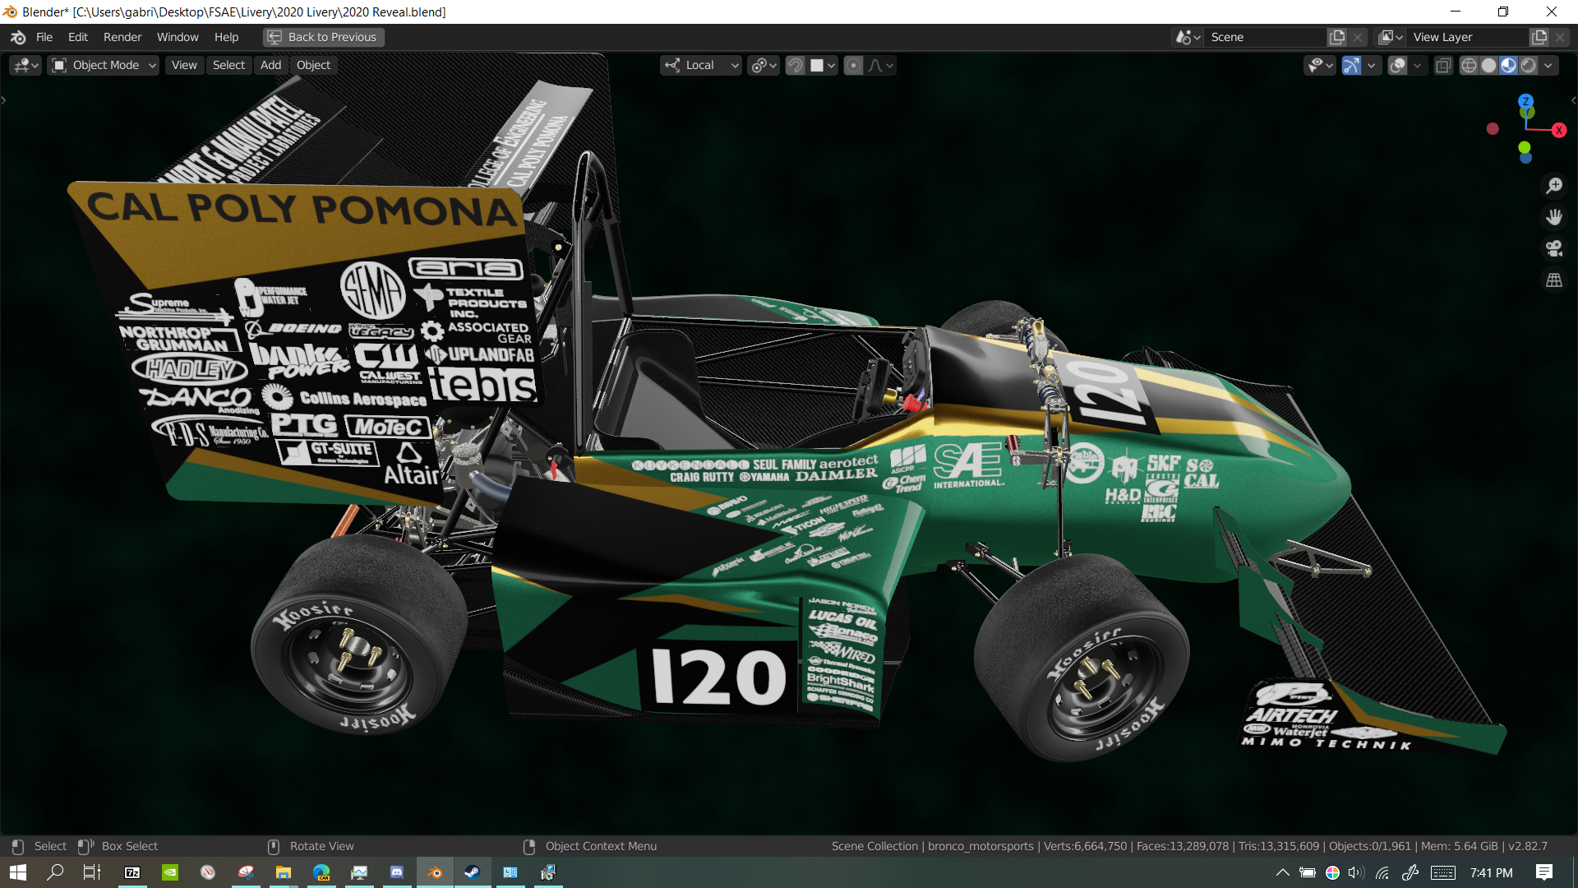Open Snipping Tool in taskbar
The height and width of the screenshot is (888, 1578).
pyautogui.click(x=246, y=872)
